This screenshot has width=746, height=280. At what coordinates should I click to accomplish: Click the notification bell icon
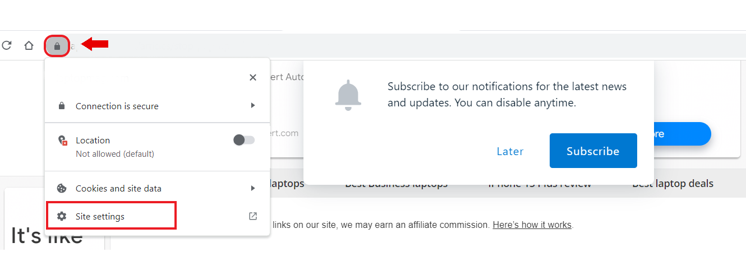[x=348, y=94]
